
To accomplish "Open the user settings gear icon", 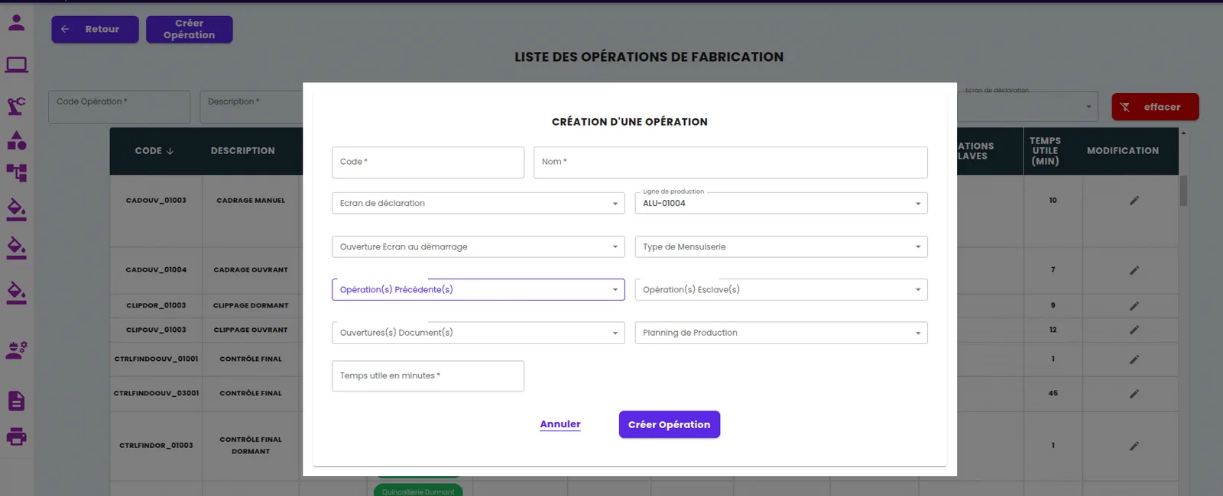I will (16, 350).
